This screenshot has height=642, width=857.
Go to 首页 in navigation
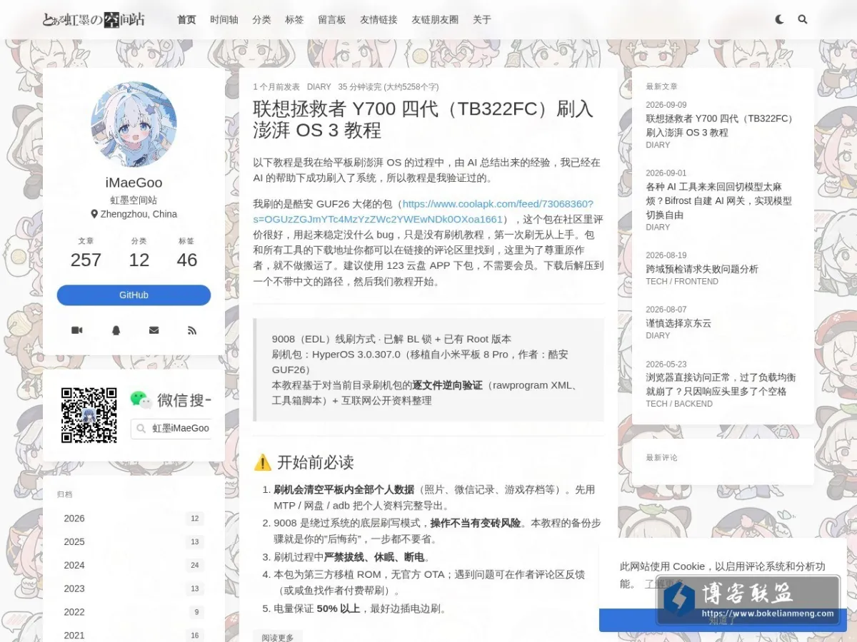186,20
